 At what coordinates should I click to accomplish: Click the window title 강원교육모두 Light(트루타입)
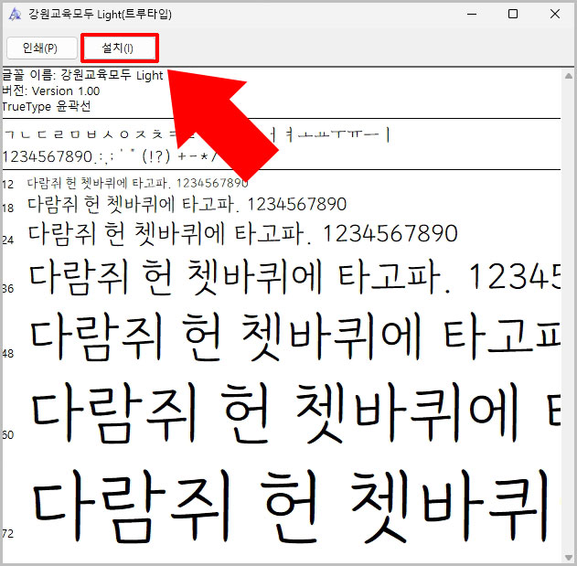pos(100,15)
